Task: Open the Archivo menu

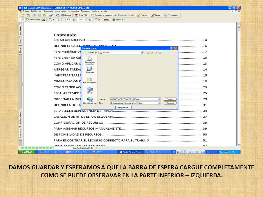Action: pyautogui.click(x=26, y=11)
